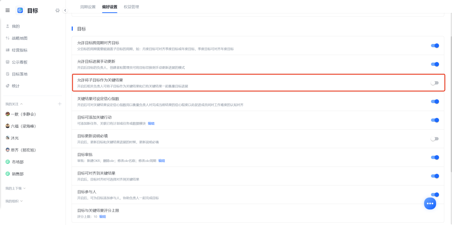Click 编辑 link next to 评分上限：10

103,217
